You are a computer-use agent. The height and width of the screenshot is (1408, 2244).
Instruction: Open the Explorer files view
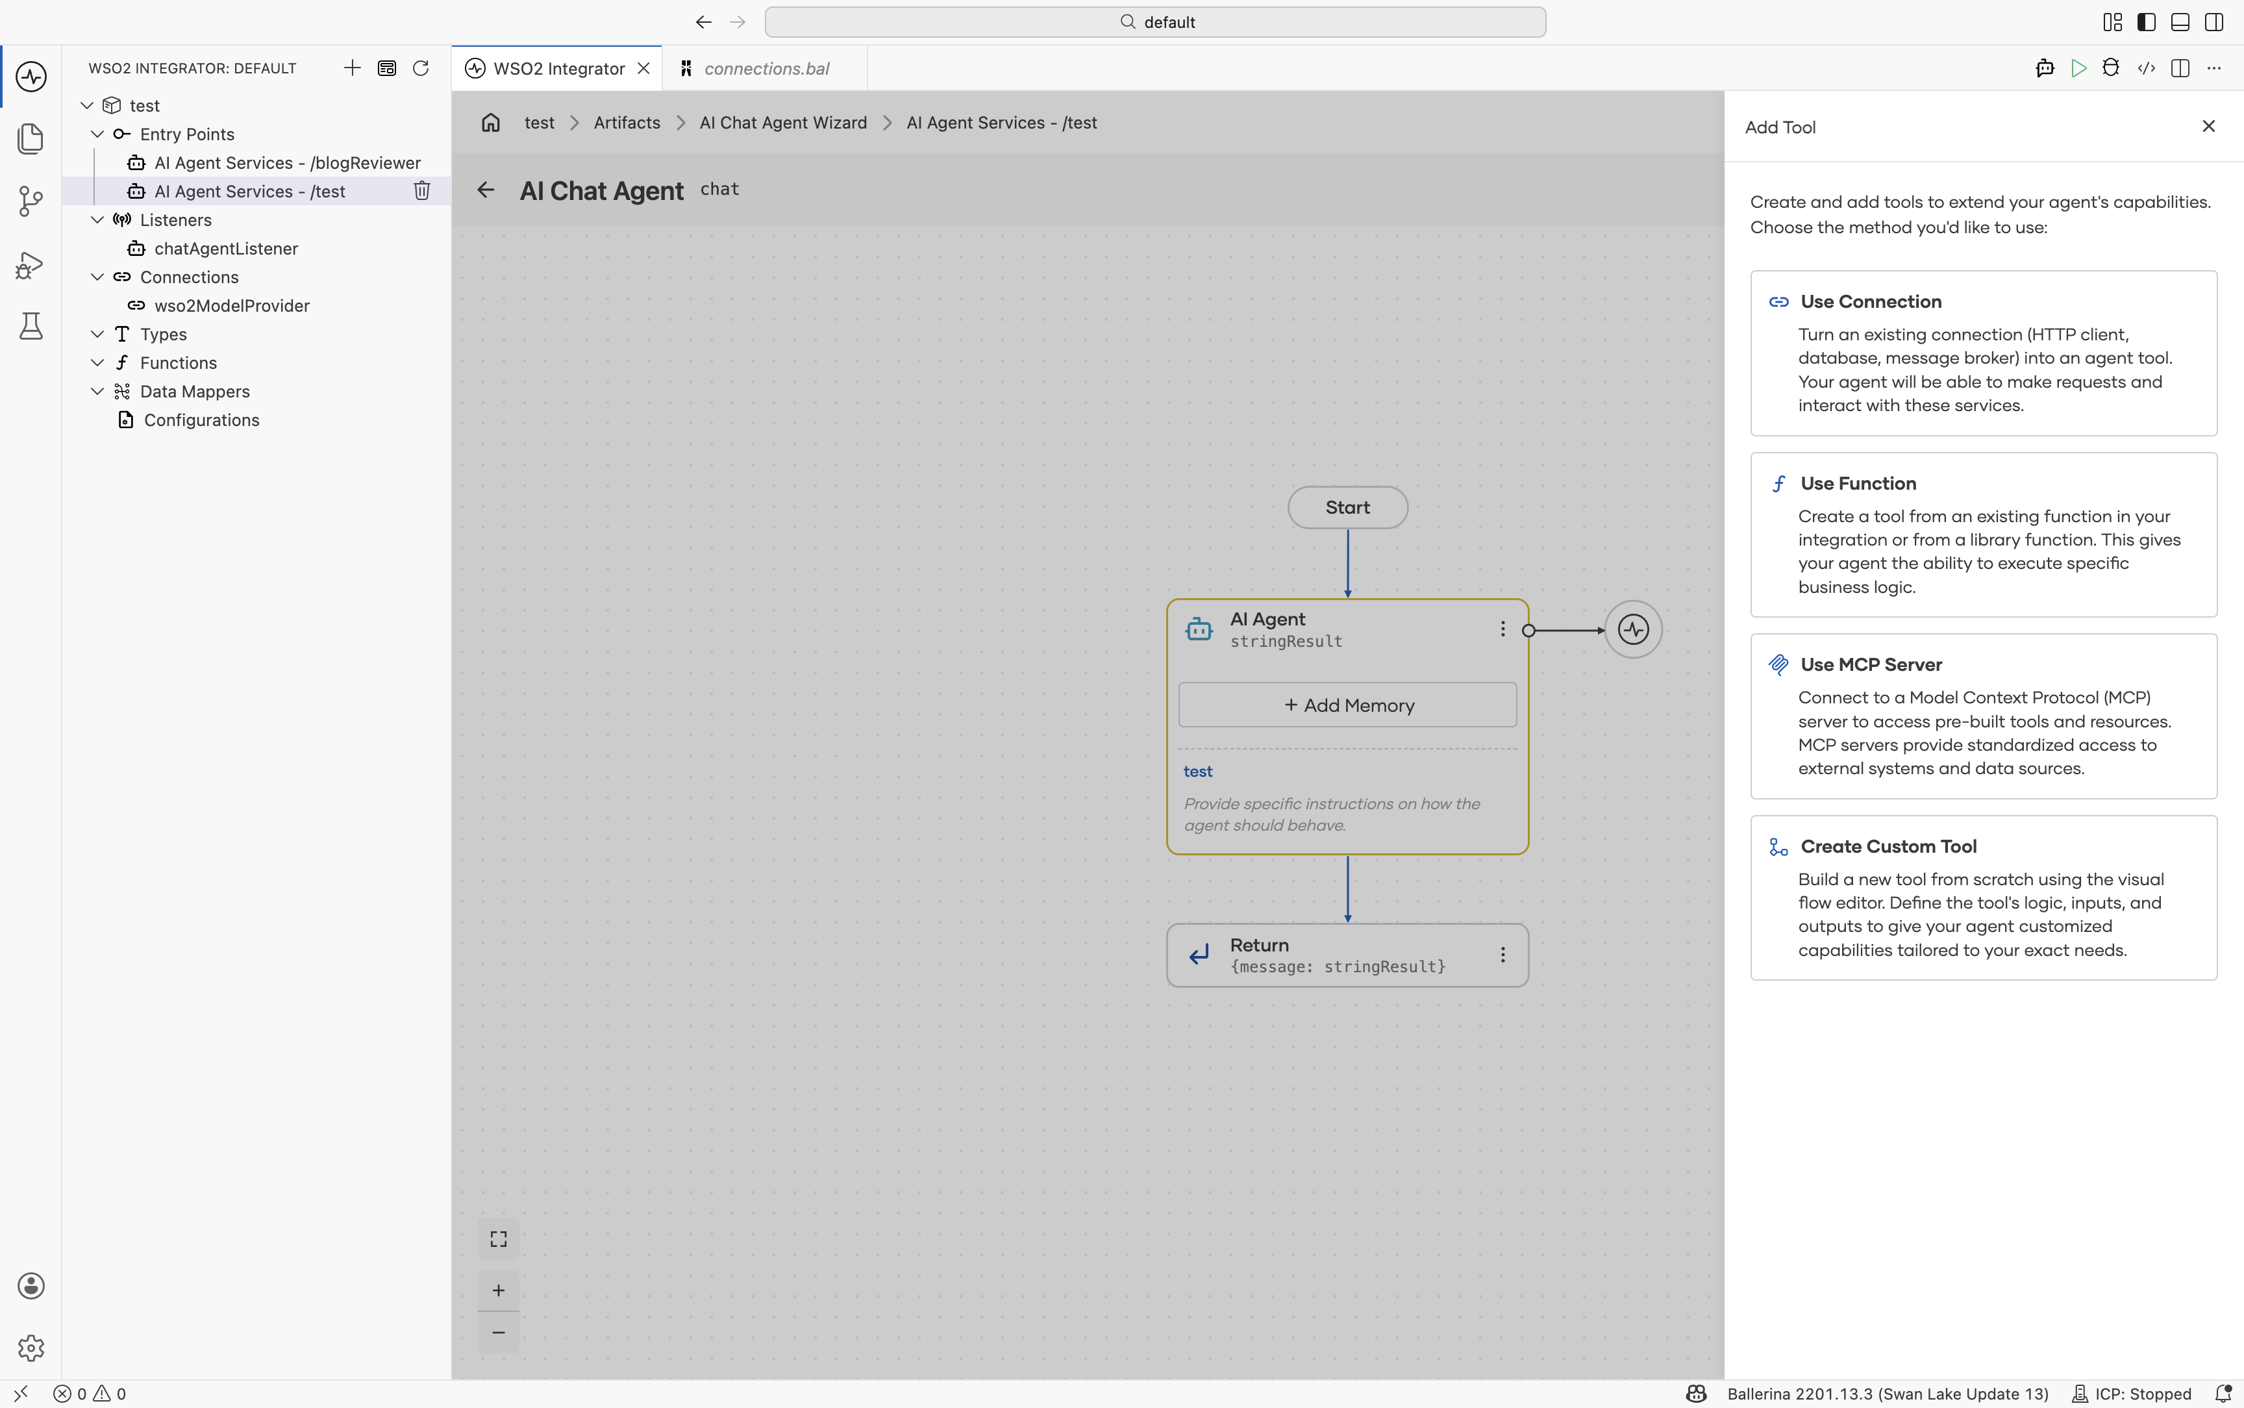point(31,139)
